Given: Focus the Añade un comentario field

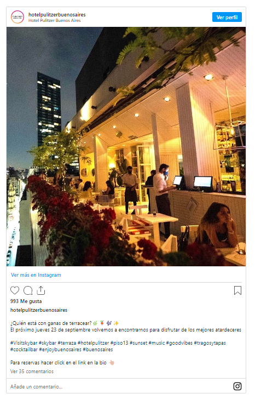Looking at the screenshot, I should pos(120,386).
